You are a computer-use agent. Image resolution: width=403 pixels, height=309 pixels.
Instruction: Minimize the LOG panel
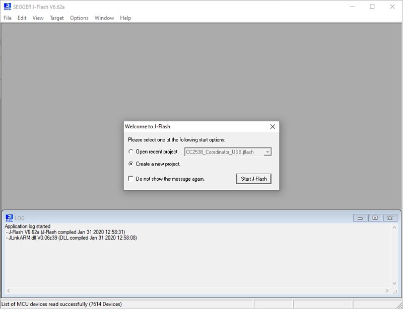pyautogui.click(x=360, y=218)
